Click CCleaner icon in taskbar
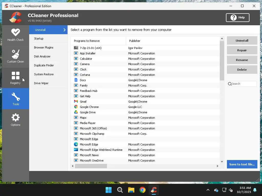This screenshot has height=196, width=262. point(154,190)
